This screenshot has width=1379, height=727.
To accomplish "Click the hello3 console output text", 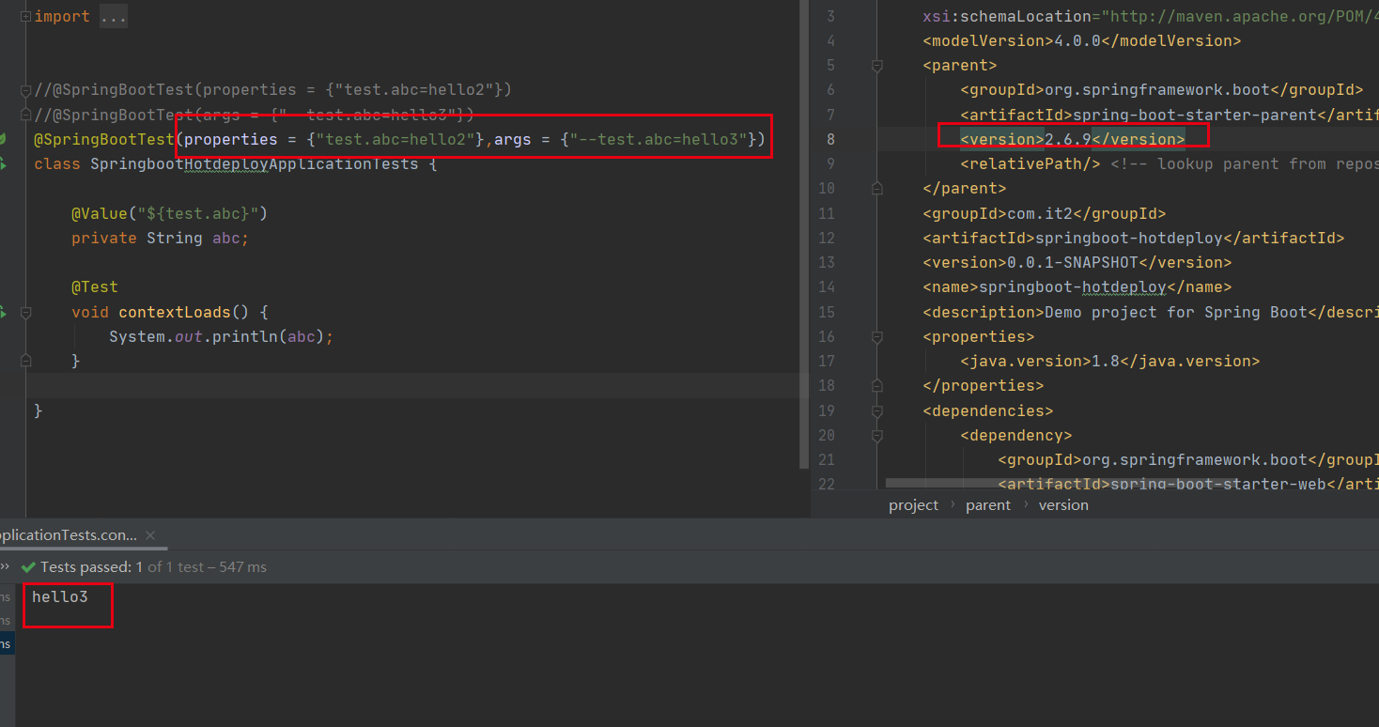I will point(59,596).
